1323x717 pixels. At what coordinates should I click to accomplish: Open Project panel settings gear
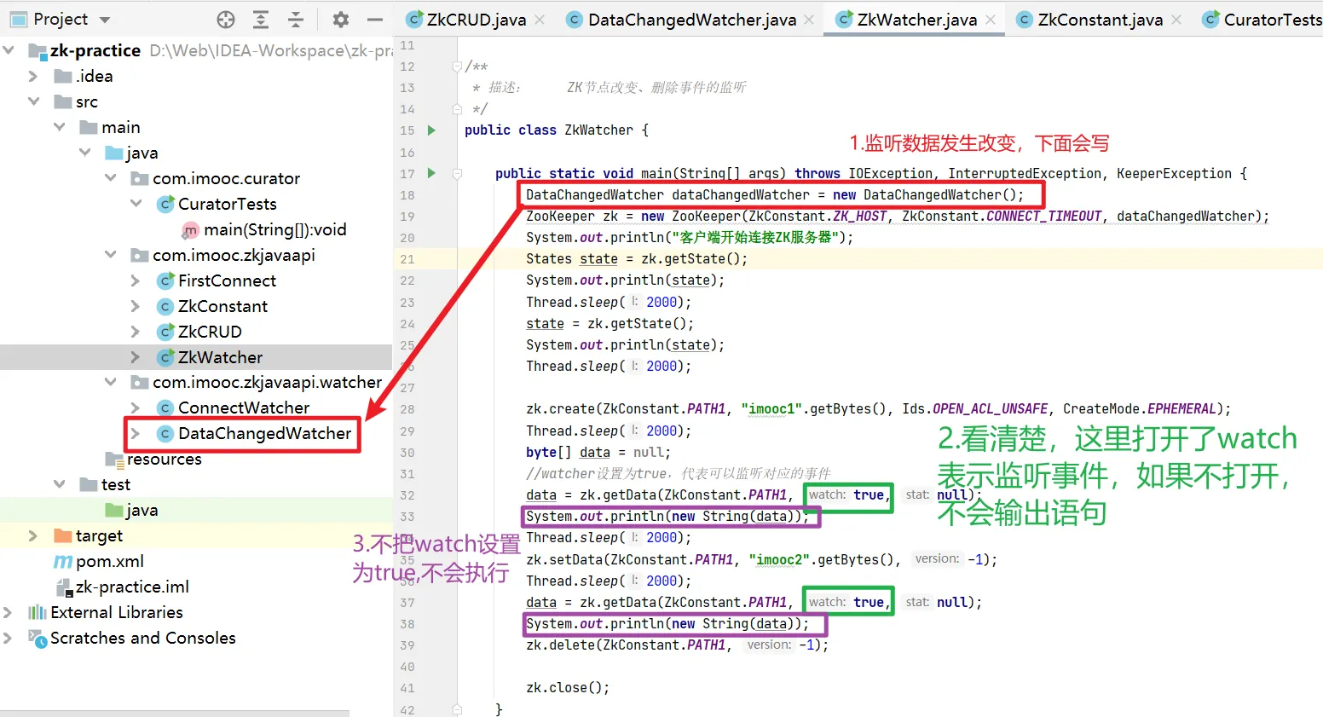tap(340, 20)
